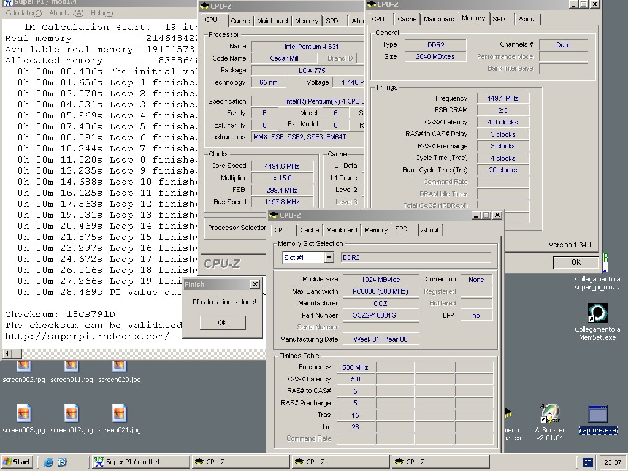Select the screen011.jpg desktop icon

click(x=72, y=372)
